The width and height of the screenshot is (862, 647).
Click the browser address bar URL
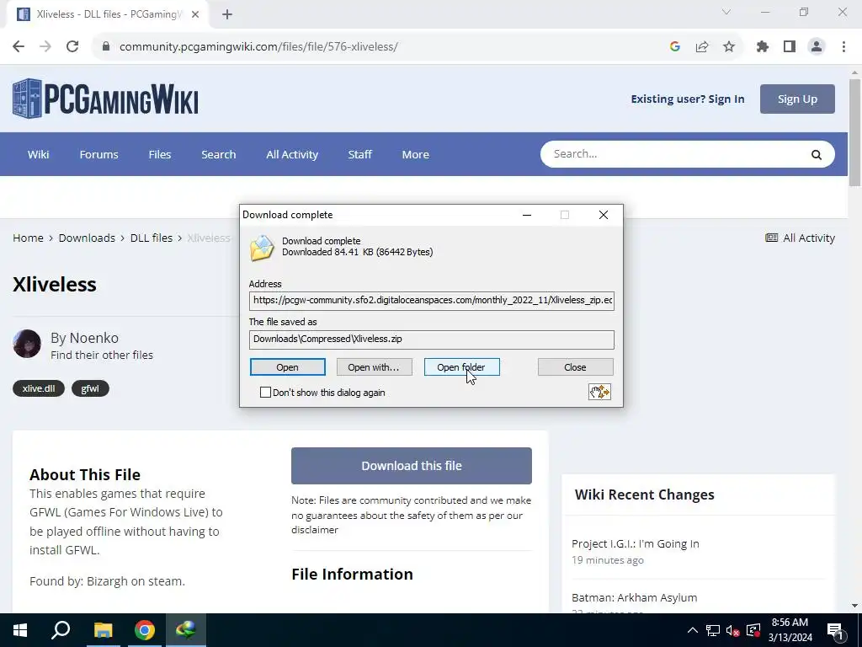(258, 47)
